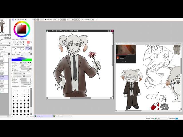The width and height of the screenshot is (183, 137).
Task: Switch to the first document tab at bottom
Action: click(44, 116)
